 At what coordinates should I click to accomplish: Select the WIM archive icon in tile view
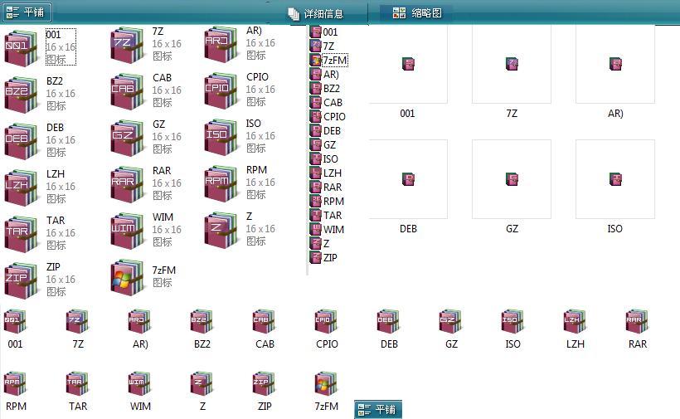[x=127, y=231]
